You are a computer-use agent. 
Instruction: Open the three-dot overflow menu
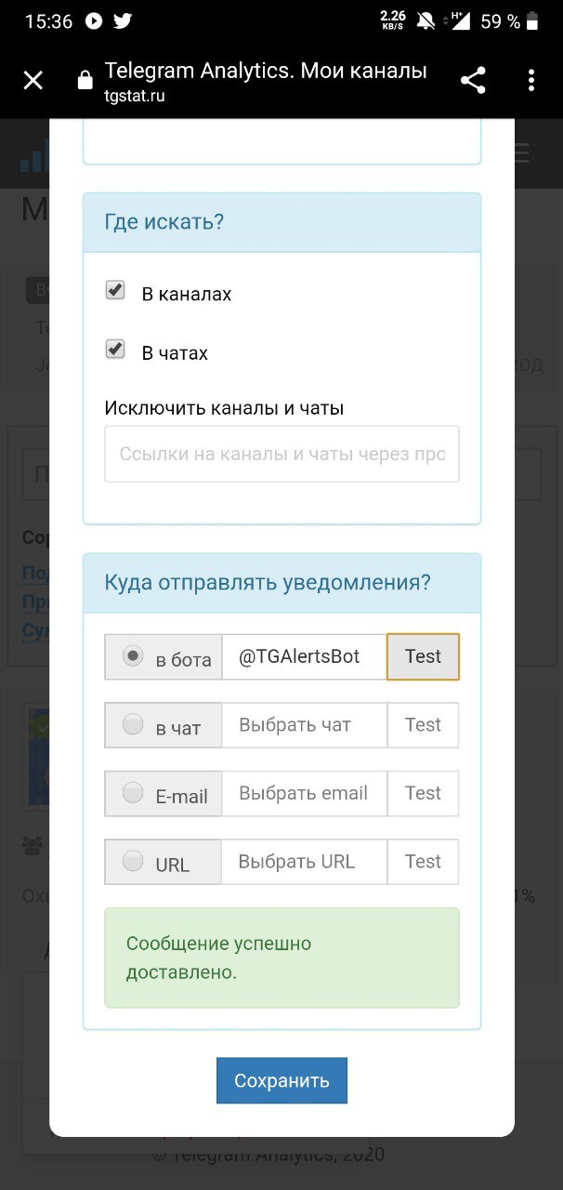[531, 81]
